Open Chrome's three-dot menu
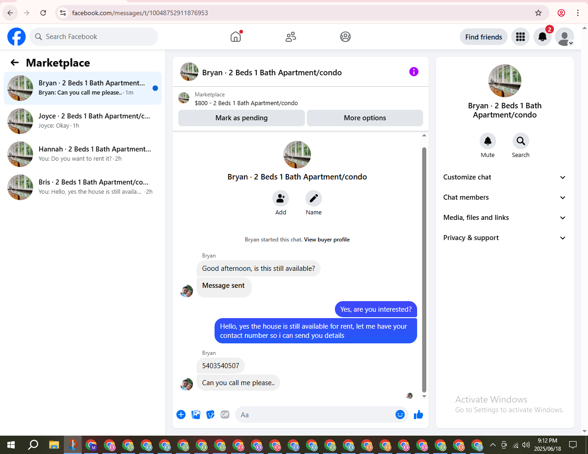The height and width of the screenshot is (454, 588). point(578,13)
